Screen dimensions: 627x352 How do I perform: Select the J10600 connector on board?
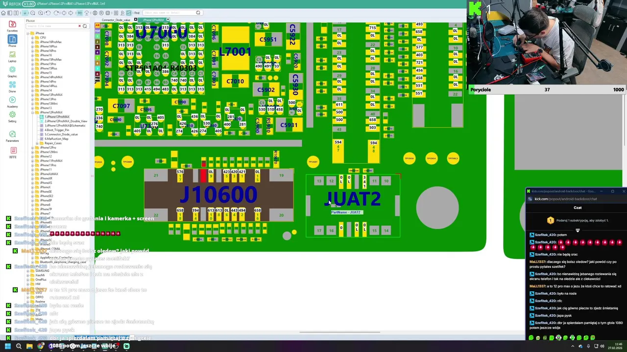(218, 195)
